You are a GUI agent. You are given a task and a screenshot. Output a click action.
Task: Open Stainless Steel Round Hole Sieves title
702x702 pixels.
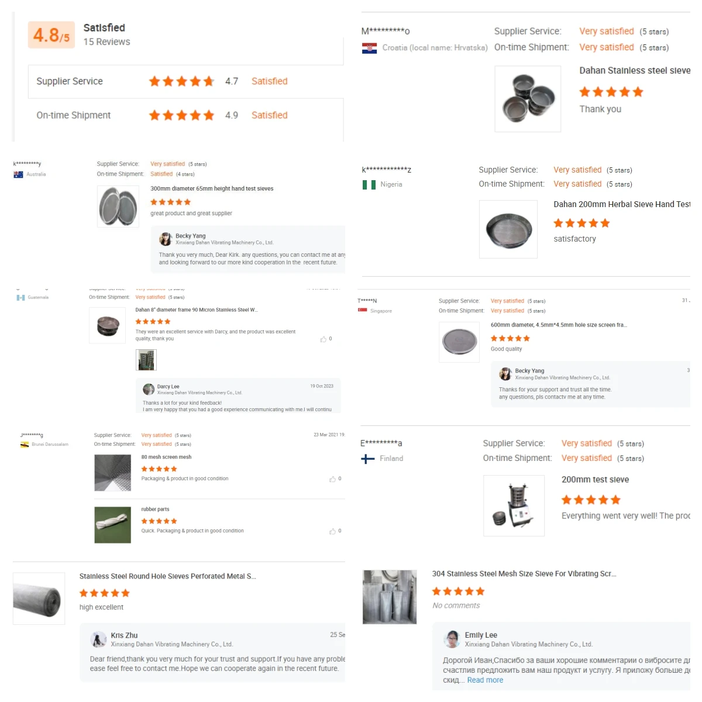167,576
